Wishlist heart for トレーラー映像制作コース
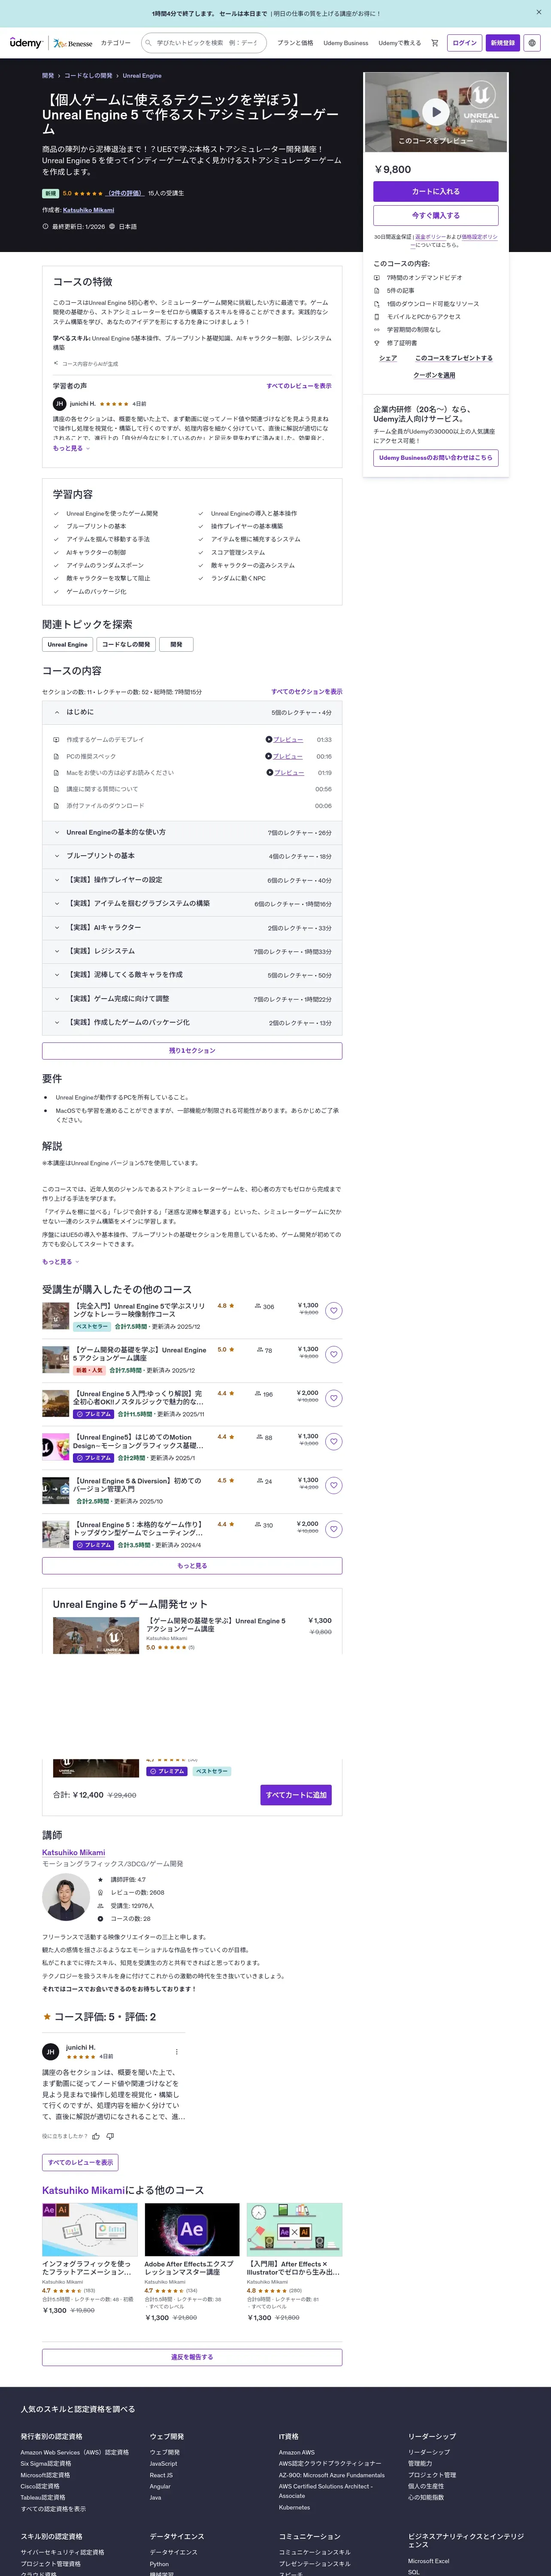The height and width of the screenshot is (2576, 551). [x=334, y=1311]
